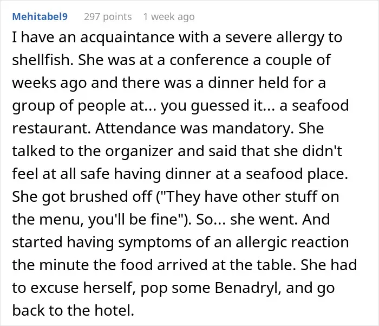Open the 1 week ago timestamp permalink

coord(169,17)
